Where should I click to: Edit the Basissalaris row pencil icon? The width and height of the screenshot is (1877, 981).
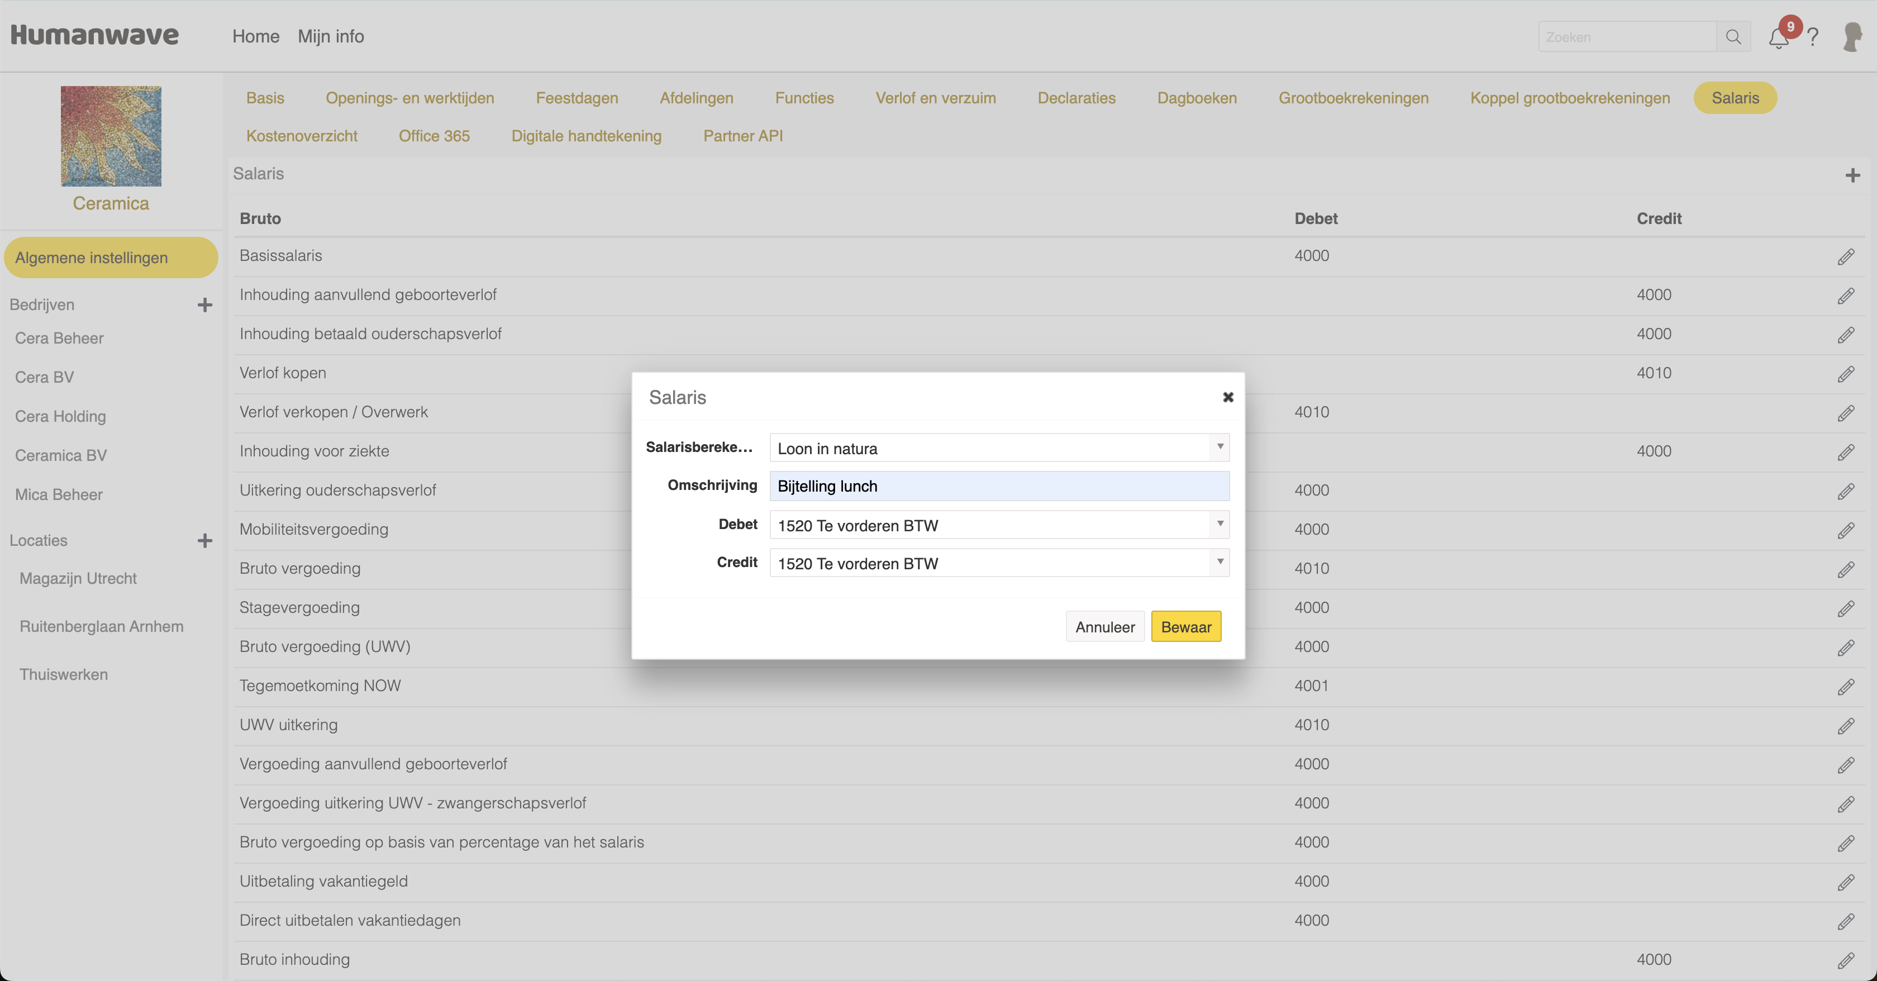pyautogui.click(x=1845, y=256)
